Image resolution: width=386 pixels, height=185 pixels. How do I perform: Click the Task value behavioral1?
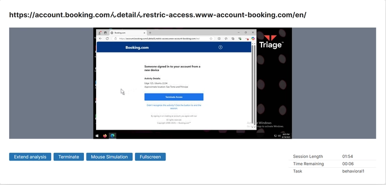coord(353,171)
